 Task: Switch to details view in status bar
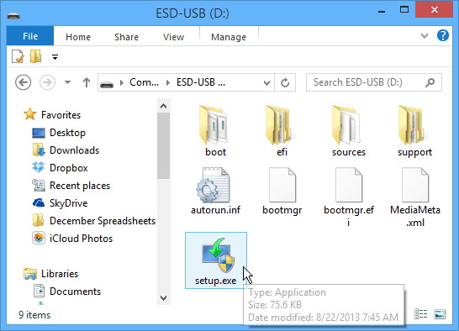(420, 314)
